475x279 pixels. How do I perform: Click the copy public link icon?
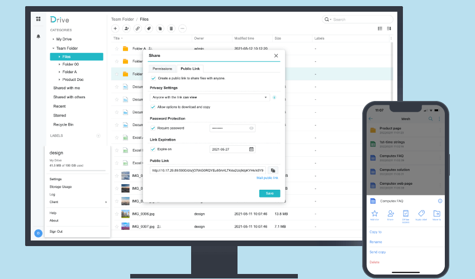tap(273, 170)
